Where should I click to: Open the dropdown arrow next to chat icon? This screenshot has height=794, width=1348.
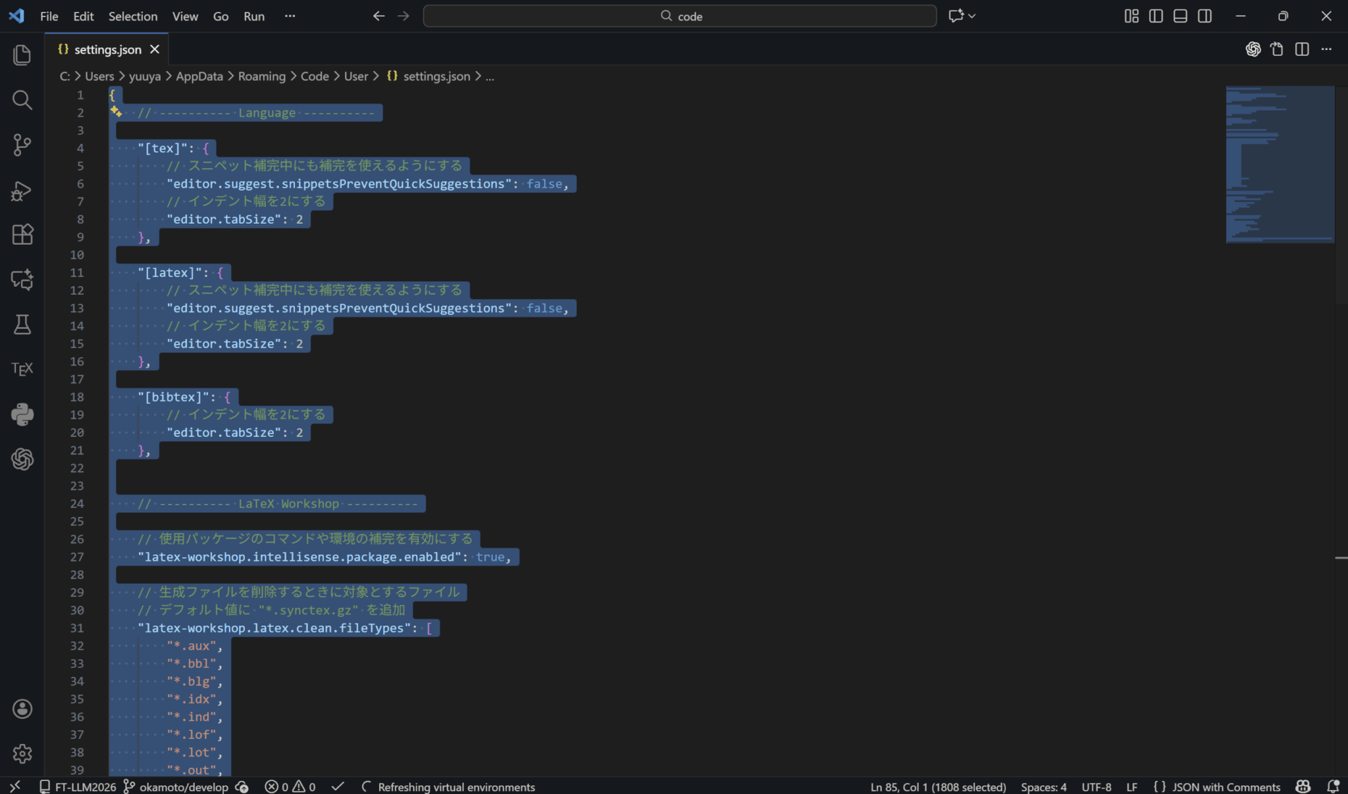click(x=972, y=16)
